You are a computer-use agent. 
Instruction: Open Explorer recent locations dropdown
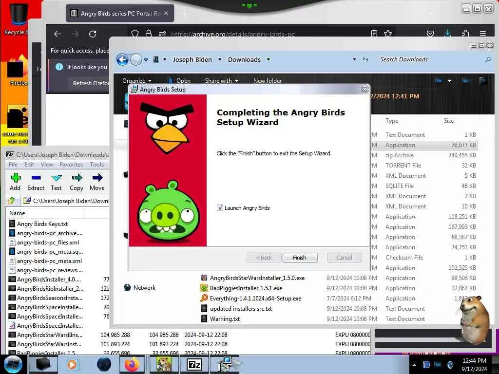point(146,60)
